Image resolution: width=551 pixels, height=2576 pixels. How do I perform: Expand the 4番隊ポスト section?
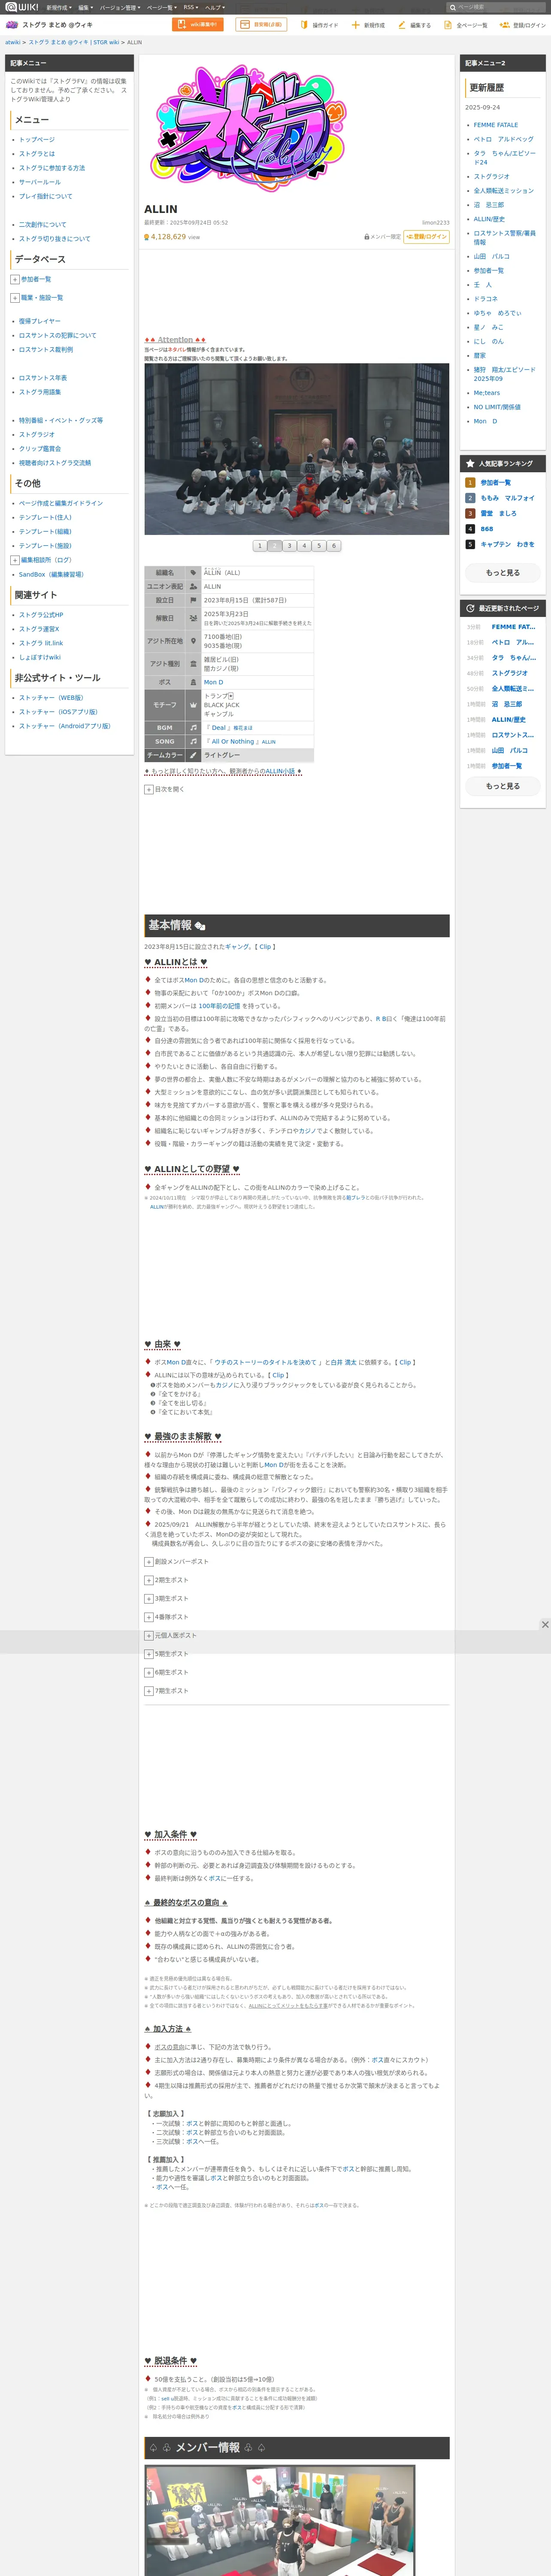(x=149, y=1617)
